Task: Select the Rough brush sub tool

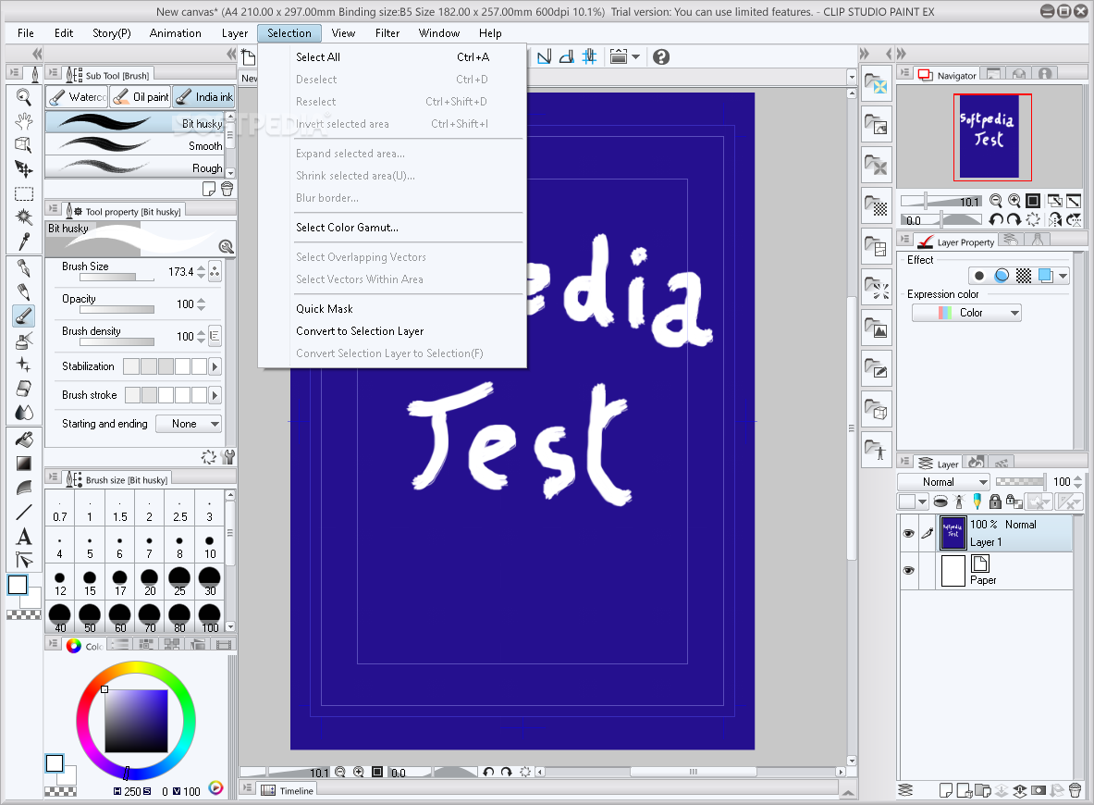Action: pyautogui.click(x=135, y=168)
